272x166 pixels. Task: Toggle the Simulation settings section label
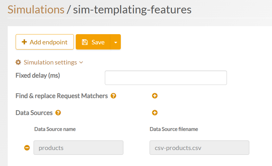50,62
